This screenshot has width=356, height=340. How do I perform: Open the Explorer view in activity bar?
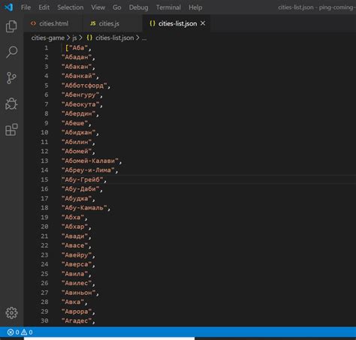pyautogui.click(x=11, y=26)
